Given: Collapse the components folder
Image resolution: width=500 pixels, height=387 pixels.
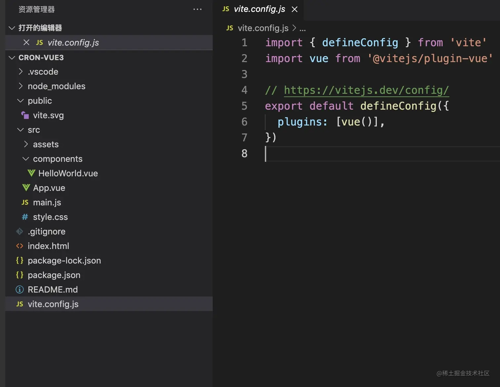Looking at the screenshot, I should [x=26, y=159].
